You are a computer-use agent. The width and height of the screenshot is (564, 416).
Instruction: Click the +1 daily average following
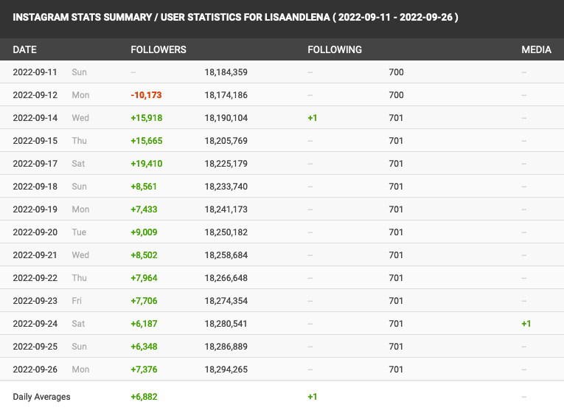coord(313,397)
